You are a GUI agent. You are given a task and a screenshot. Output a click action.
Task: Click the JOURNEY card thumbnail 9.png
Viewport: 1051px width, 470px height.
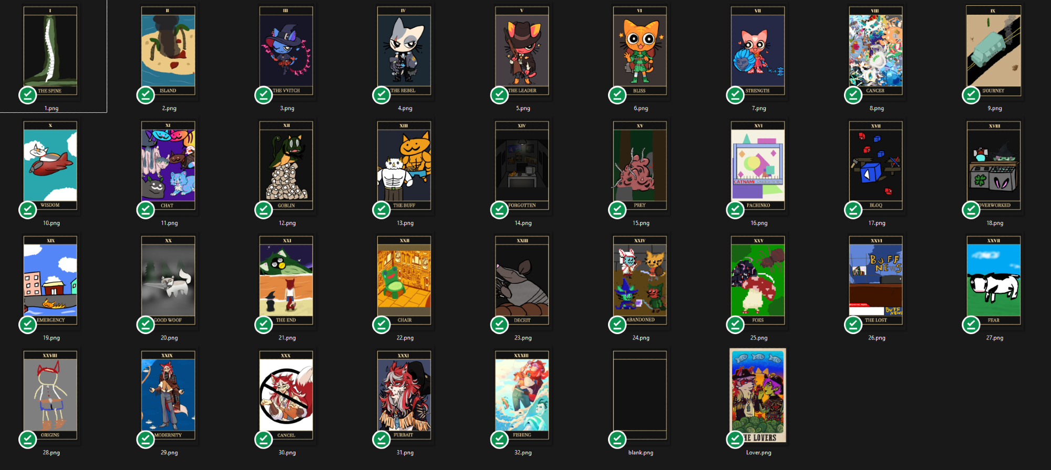[994, 51]
